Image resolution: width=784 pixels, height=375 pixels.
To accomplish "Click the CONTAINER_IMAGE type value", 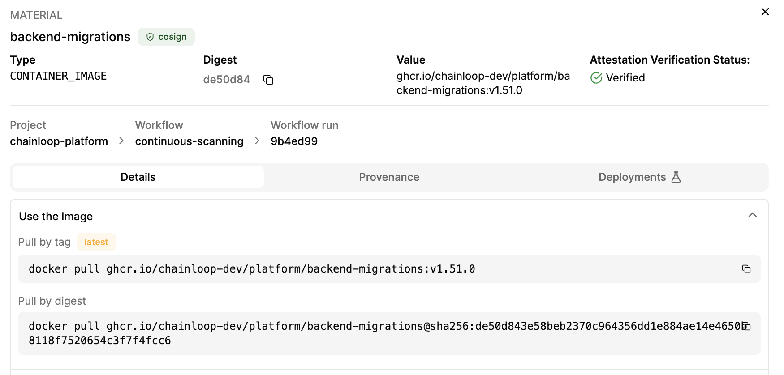I will coord(58,76).
